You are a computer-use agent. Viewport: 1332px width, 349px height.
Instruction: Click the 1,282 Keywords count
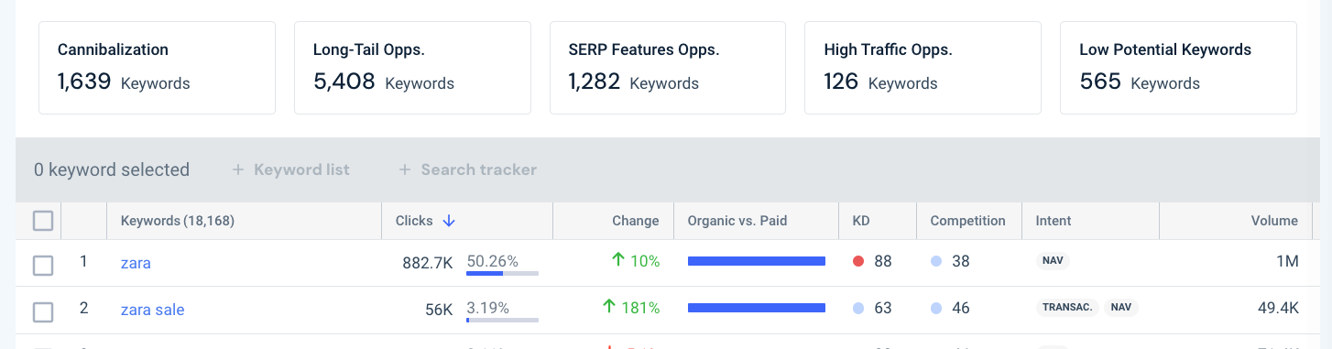634,82
